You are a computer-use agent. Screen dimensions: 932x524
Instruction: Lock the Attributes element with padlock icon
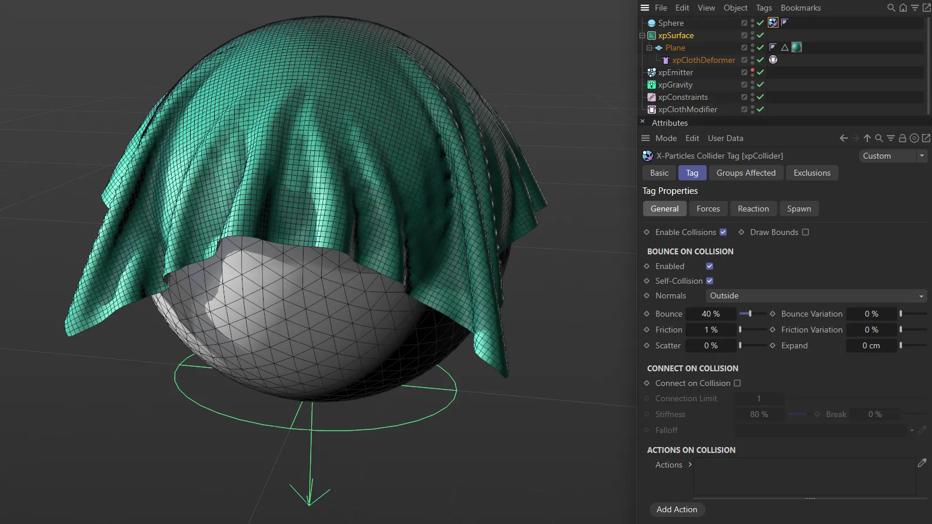click(903, 138)
